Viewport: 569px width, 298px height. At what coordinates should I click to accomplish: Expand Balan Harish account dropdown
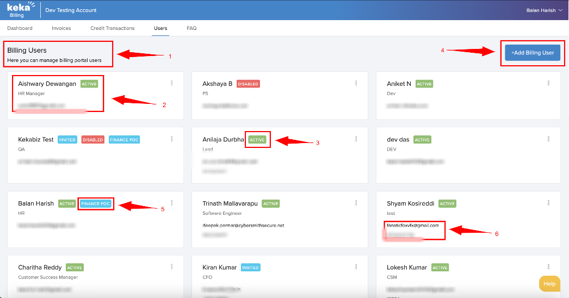coord(544,10)
